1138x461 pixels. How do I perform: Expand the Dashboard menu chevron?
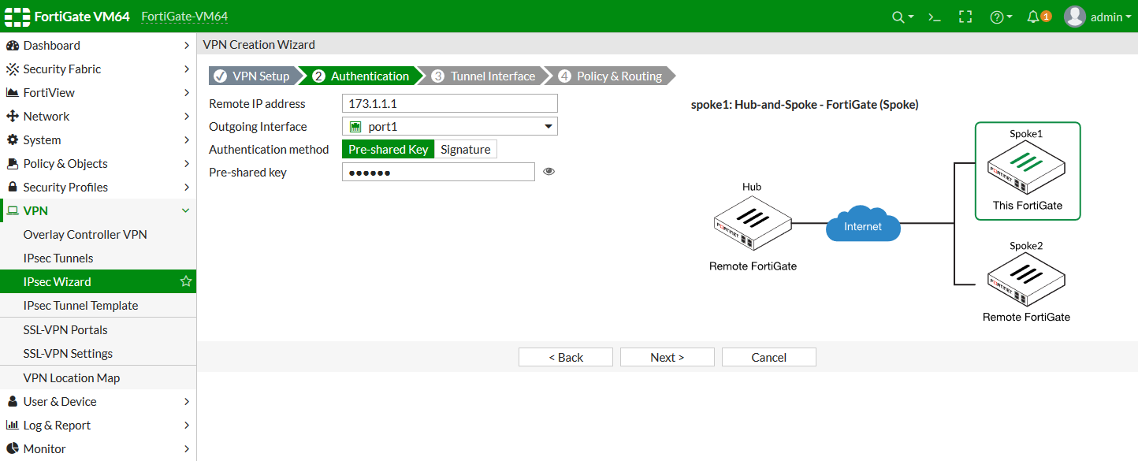pos(186,46)
